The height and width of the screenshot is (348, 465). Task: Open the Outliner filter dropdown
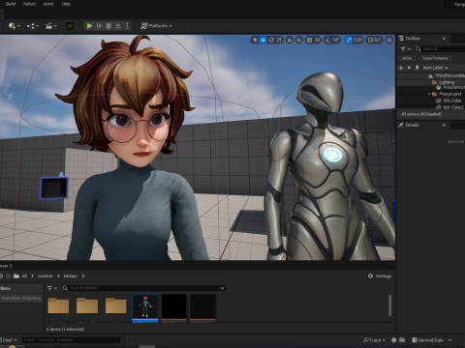pyautogui.click(x=405, y=49)
